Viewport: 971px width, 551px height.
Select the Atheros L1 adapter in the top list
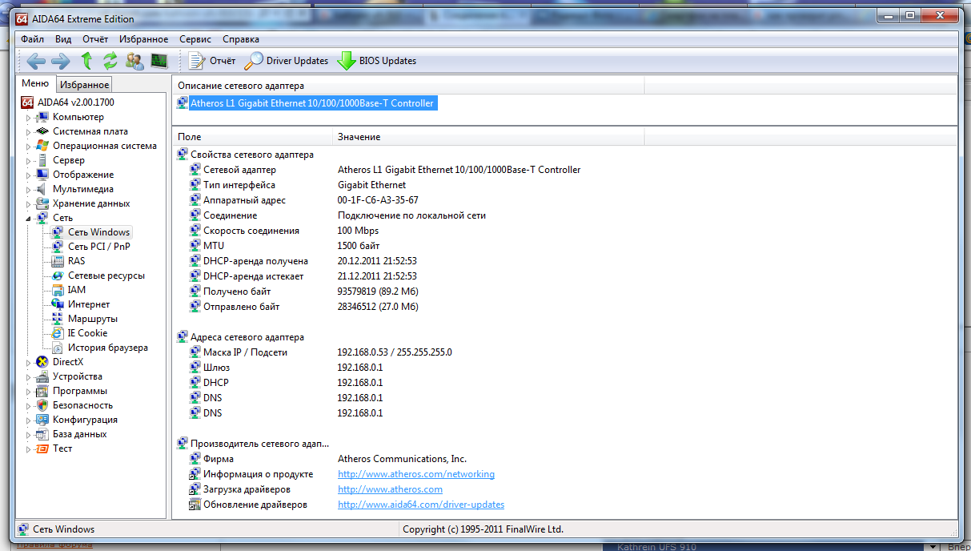pyautogui.click(x=312, y=103)
